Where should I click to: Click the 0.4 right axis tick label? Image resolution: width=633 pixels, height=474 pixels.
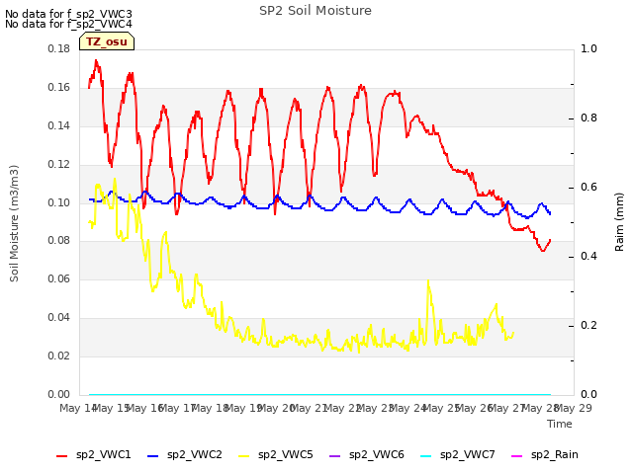(588, 257)
